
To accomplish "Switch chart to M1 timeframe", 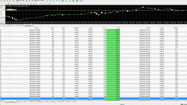I will (25, 3).
